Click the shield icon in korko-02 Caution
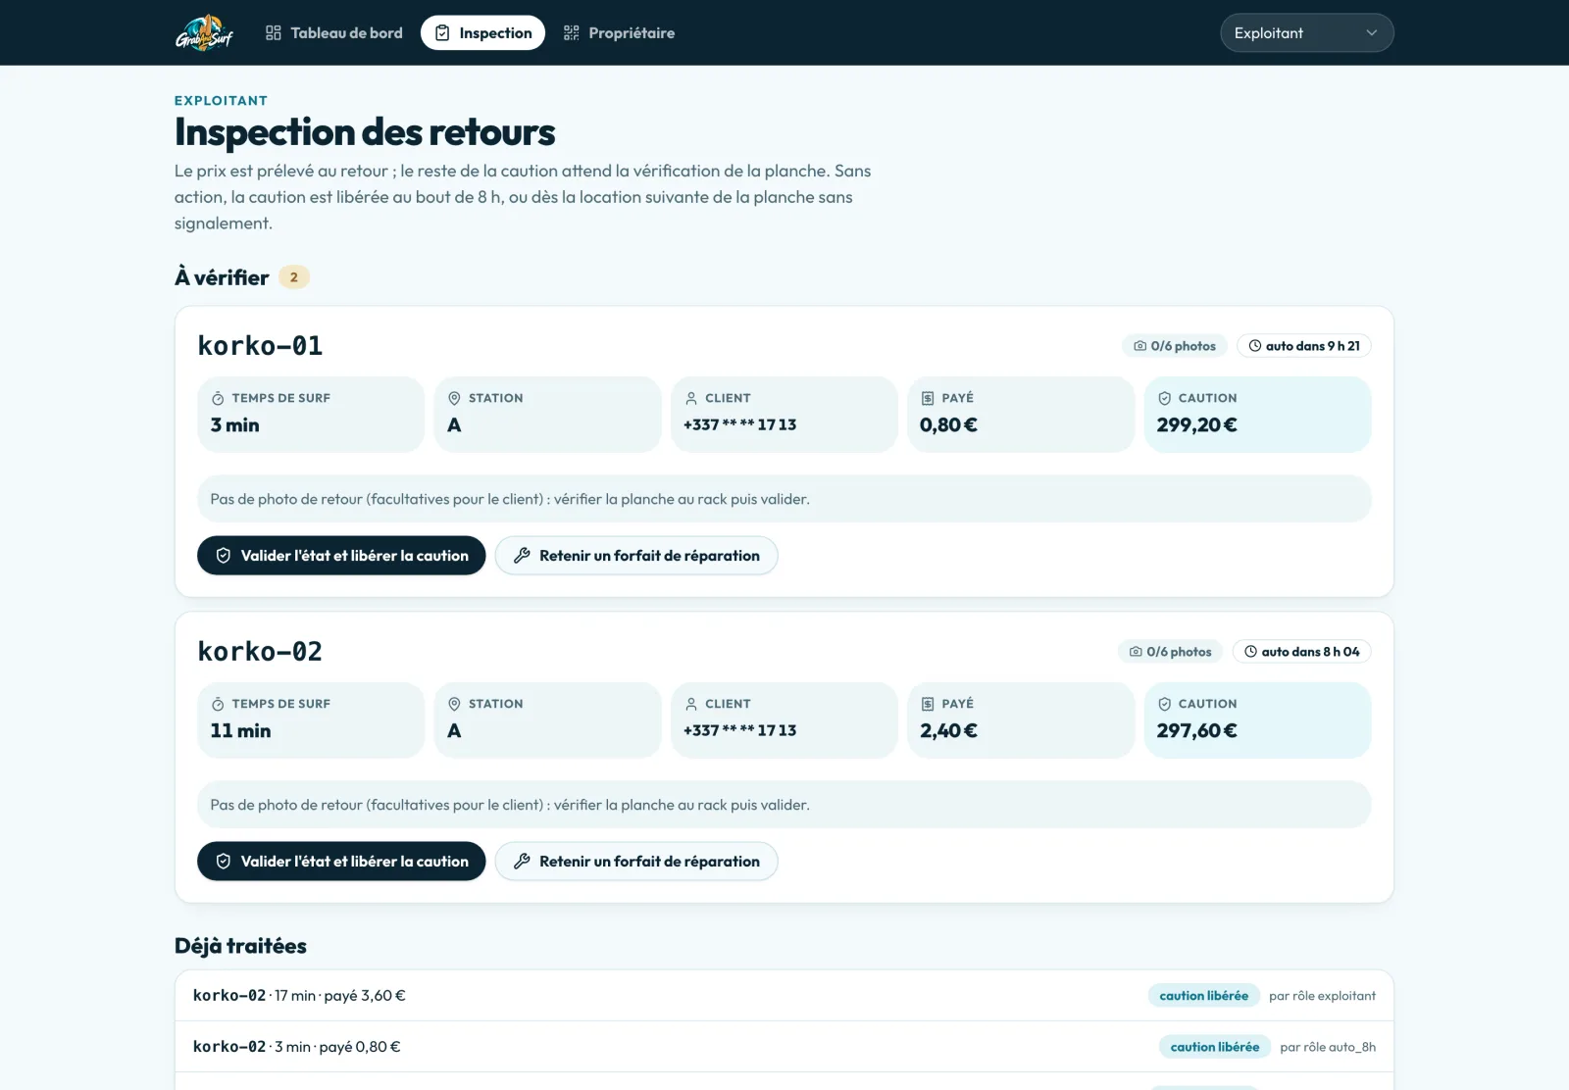This screenshot has height=1090, width=1569. click(1164, 705)
